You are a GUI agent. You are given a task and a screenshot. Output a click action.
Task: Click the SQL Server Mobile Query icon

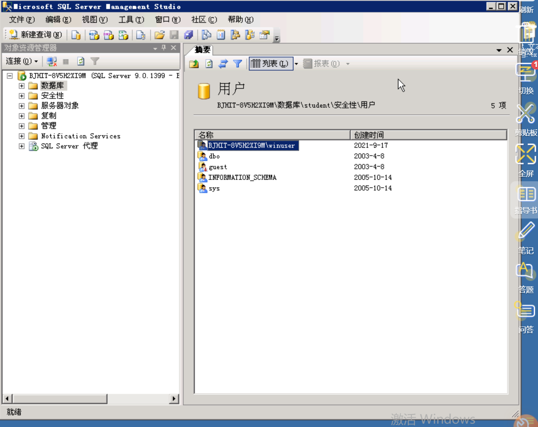141,35
